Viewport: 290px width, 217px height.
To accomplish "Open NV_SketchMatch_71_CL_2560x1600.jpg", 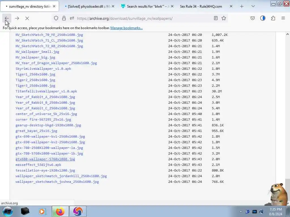I will click(49, 40).
